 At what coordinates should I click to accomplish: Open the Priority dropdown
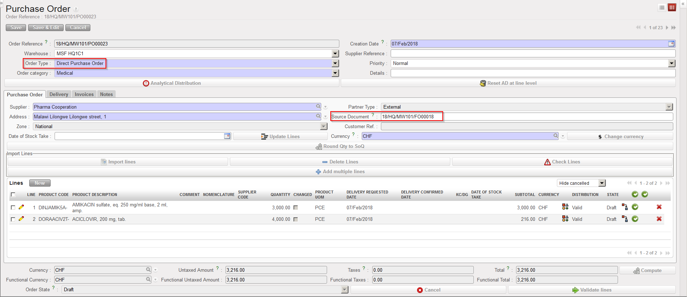[671, 64]
